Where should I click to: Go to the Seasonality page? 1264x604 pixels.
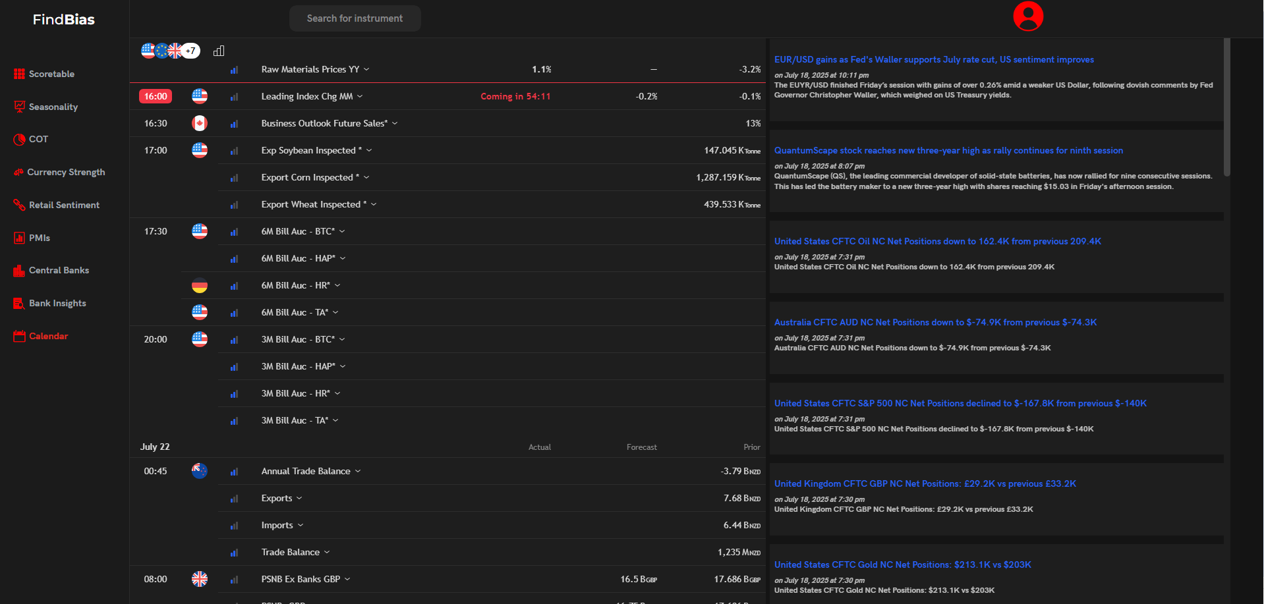tap(53, 107)
